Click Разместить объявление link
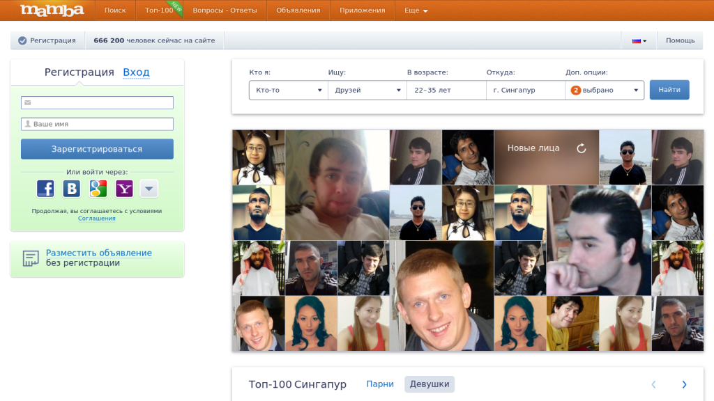The width and height of the screenshot is (714, 401). point(99,253)
